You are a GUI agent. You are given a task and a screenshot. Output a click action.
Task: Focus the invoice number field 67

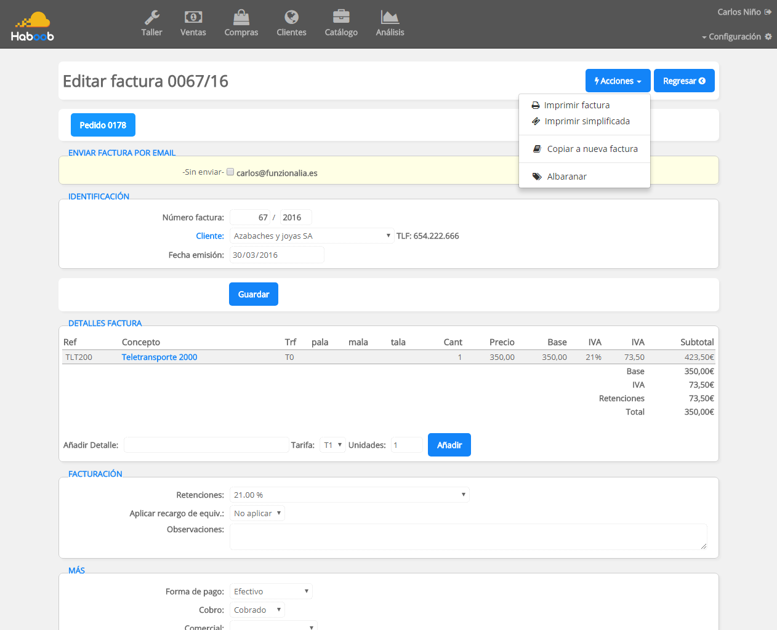(250, 217)
